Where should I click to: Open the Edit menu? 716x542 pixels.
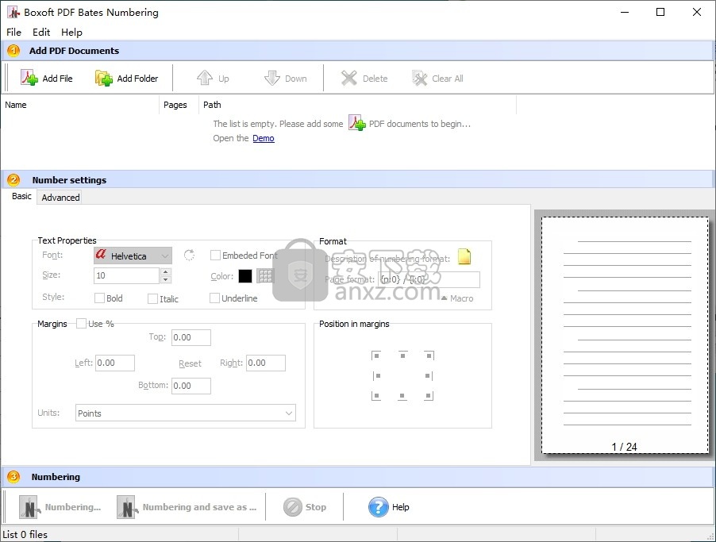(41, 33)
